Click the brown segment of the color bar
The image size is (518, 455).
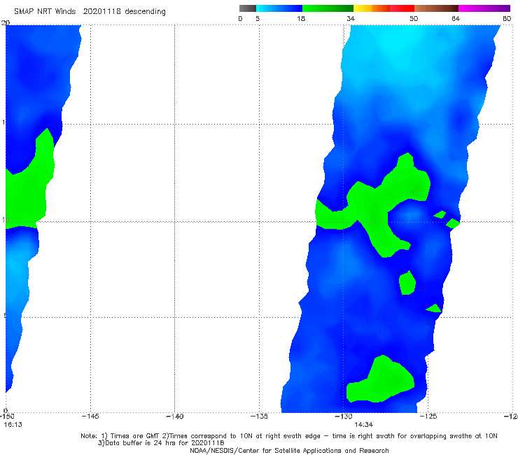436,8
